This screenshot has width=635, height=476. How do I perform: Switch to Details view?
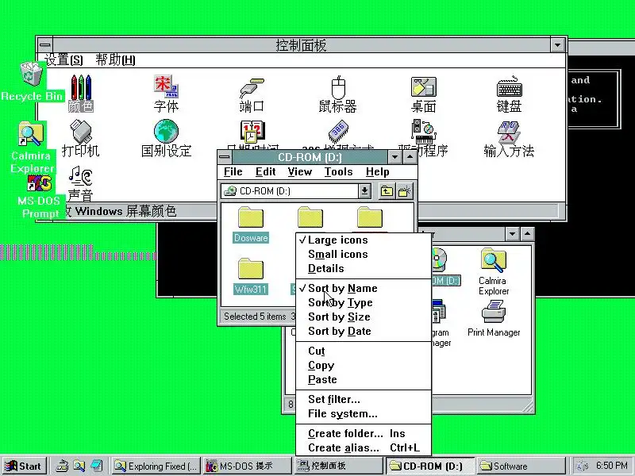coord(364,268)
